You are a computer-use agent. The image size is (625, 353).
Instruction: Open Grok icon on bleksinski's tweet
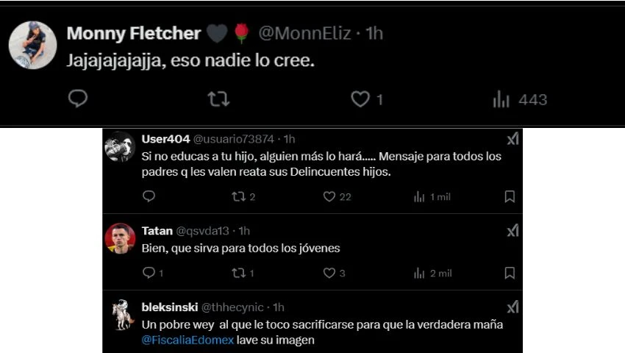pyautogui.click(x=512, y=307)
